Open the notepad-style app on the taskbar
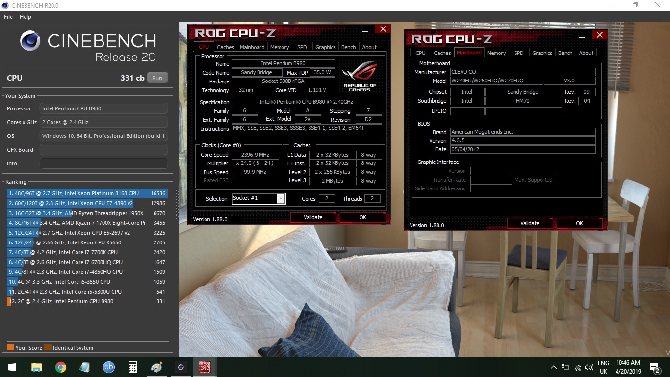670x377 pixels. (84, 367)
